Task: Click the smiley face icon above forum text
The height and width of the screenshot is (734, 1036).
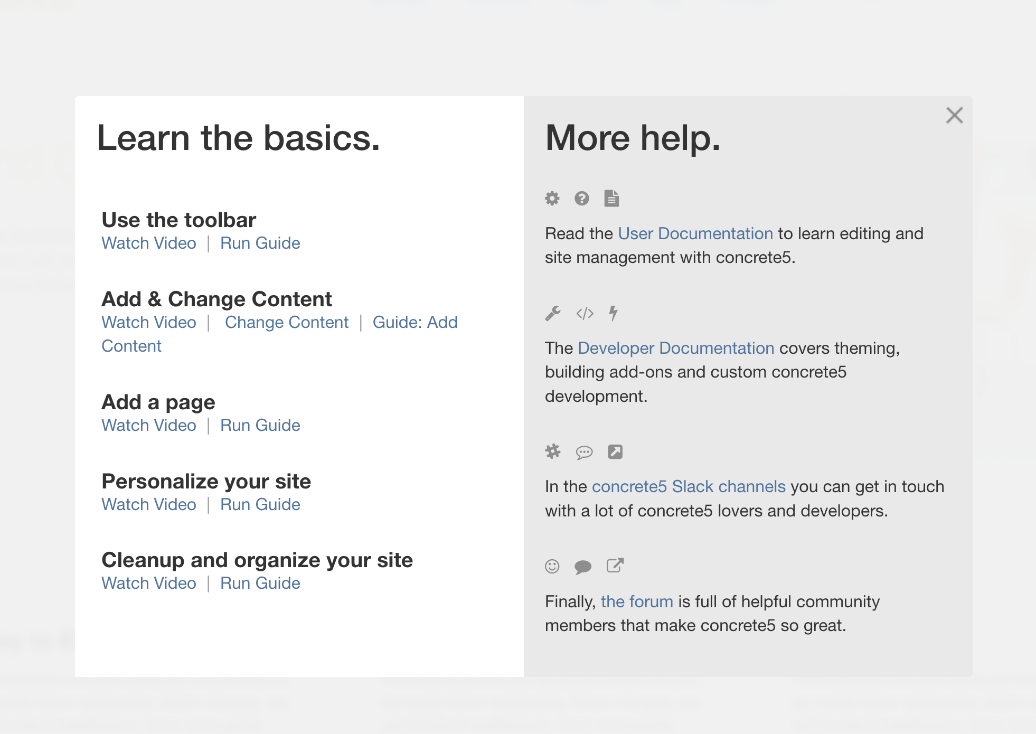Action: (x=551, y=566)
